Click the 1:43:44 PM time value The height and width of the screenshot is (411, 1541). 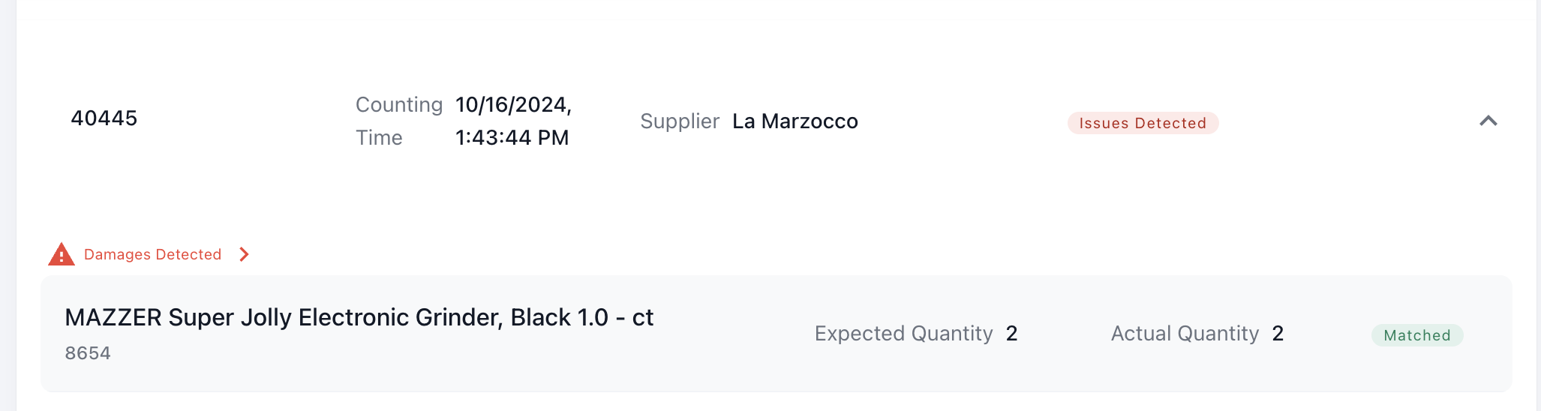pos(512,138)
